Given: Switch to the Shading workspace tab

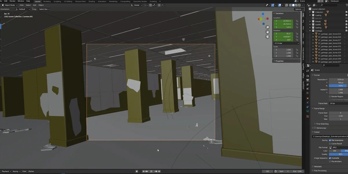Looking at the screenshot, I should (91, 1).
